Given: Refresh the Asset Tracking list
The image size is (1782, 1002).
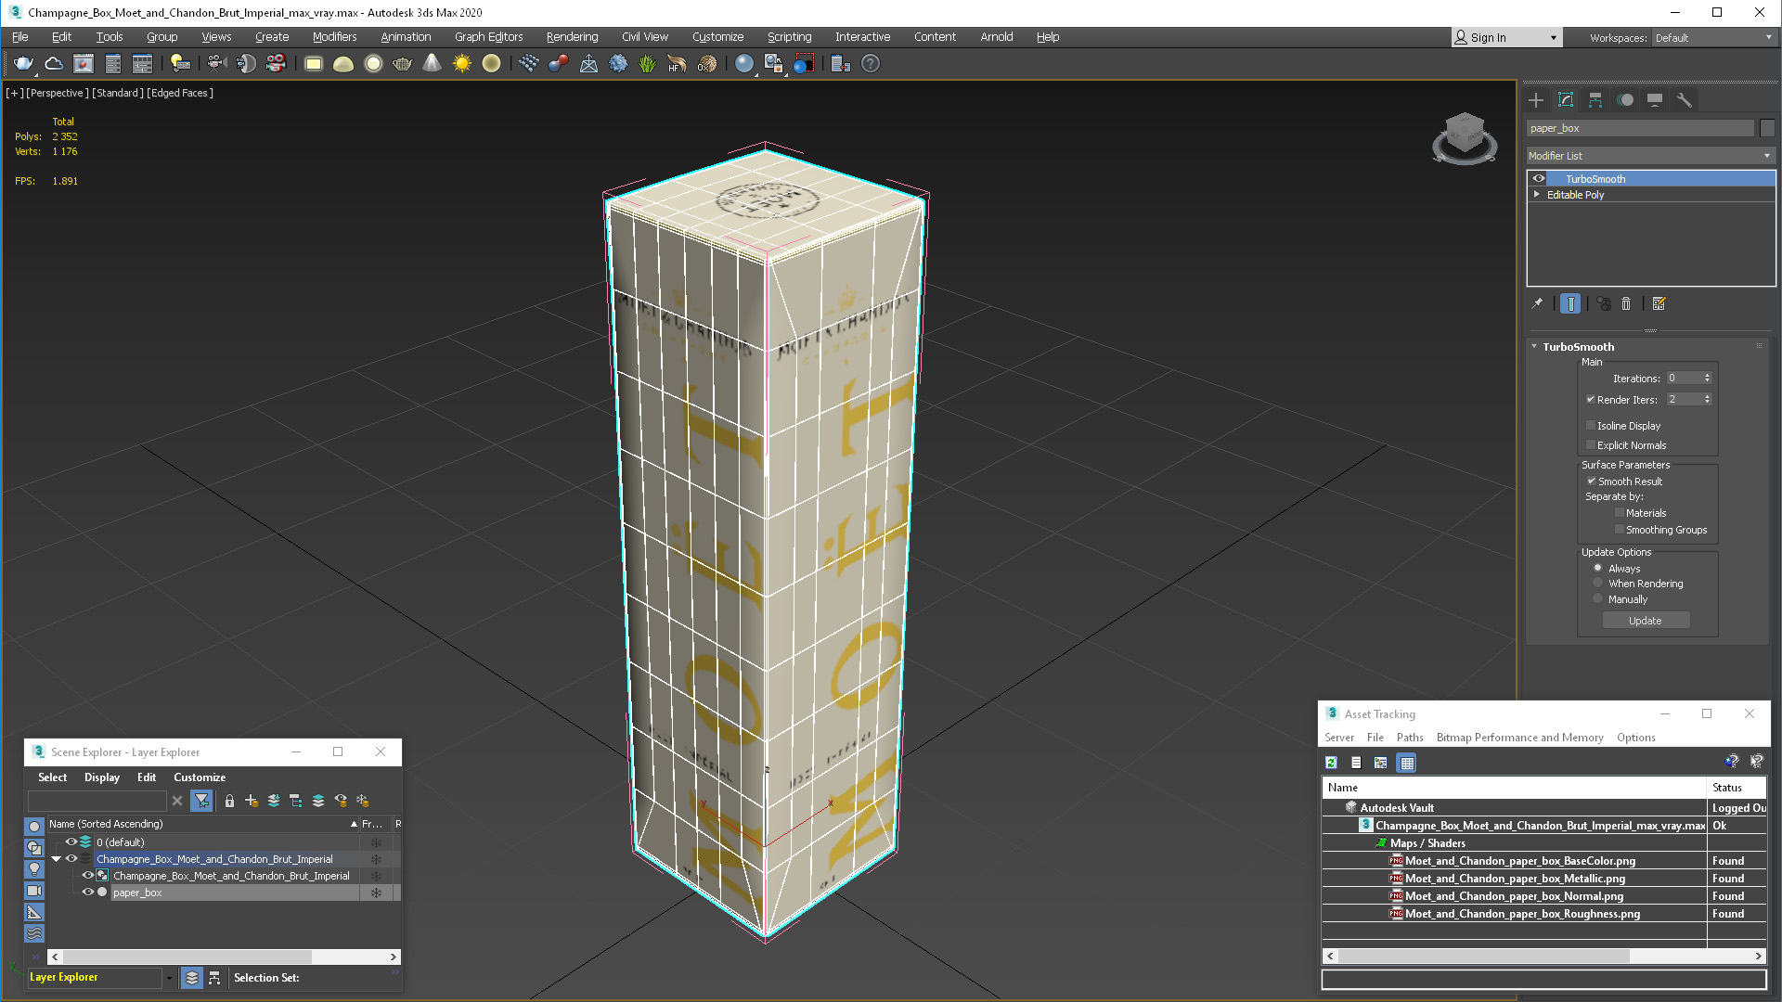Looking at the screenshot, I should [1331, 763].
